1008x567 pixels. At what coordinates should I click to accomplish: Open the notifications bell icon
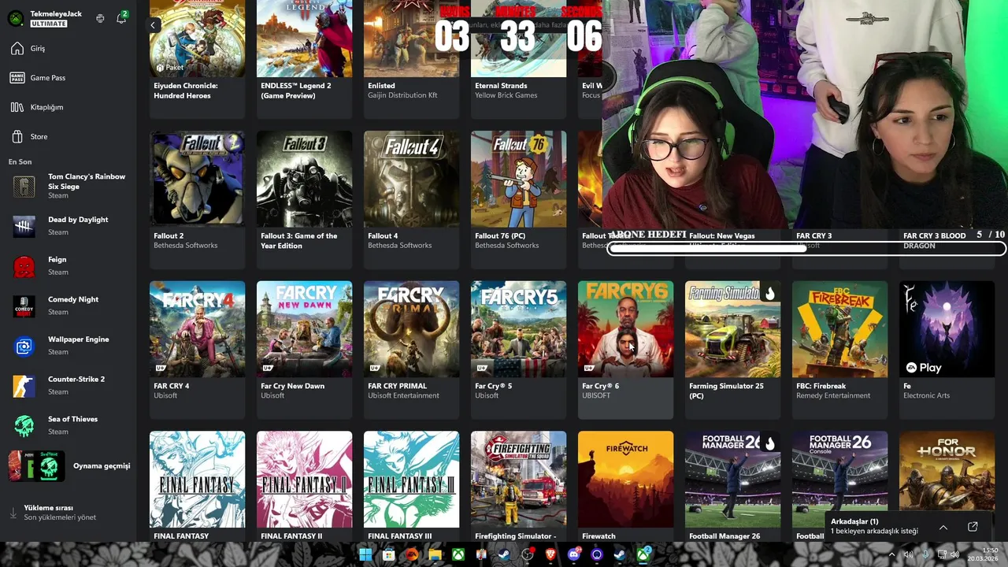tap(121, 18)
